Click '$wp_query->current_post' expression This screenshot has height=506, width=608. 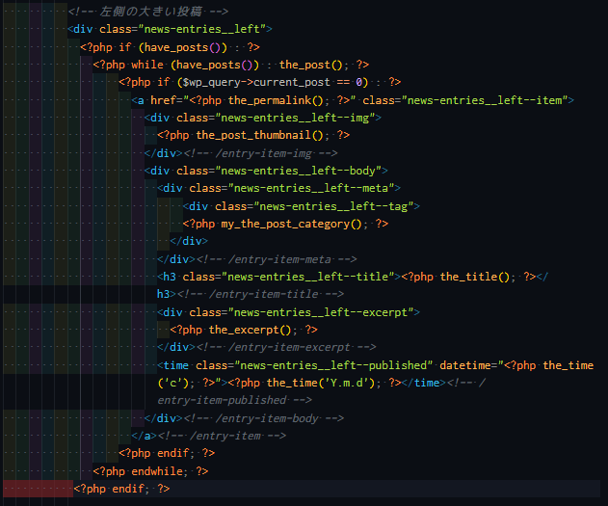[x=256, y=82]
